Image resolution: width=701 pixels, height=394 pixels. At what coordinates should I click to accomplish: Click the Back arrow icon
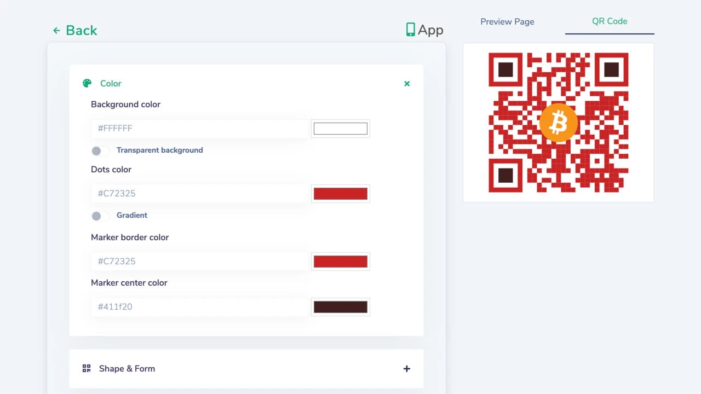pyautogui.click(x=56, y=31)
